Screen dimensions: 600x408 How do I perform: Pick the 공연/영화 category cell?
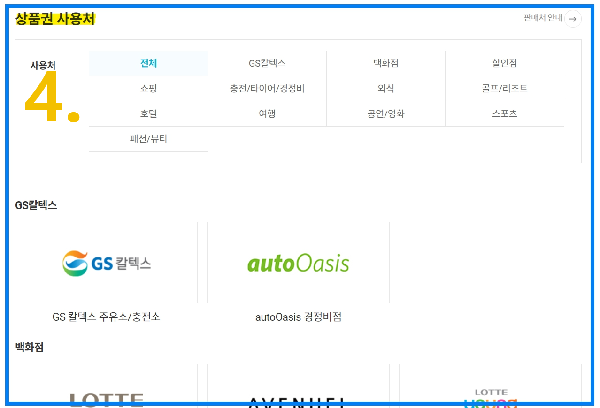pyautogui.click(x=385, y=113)
